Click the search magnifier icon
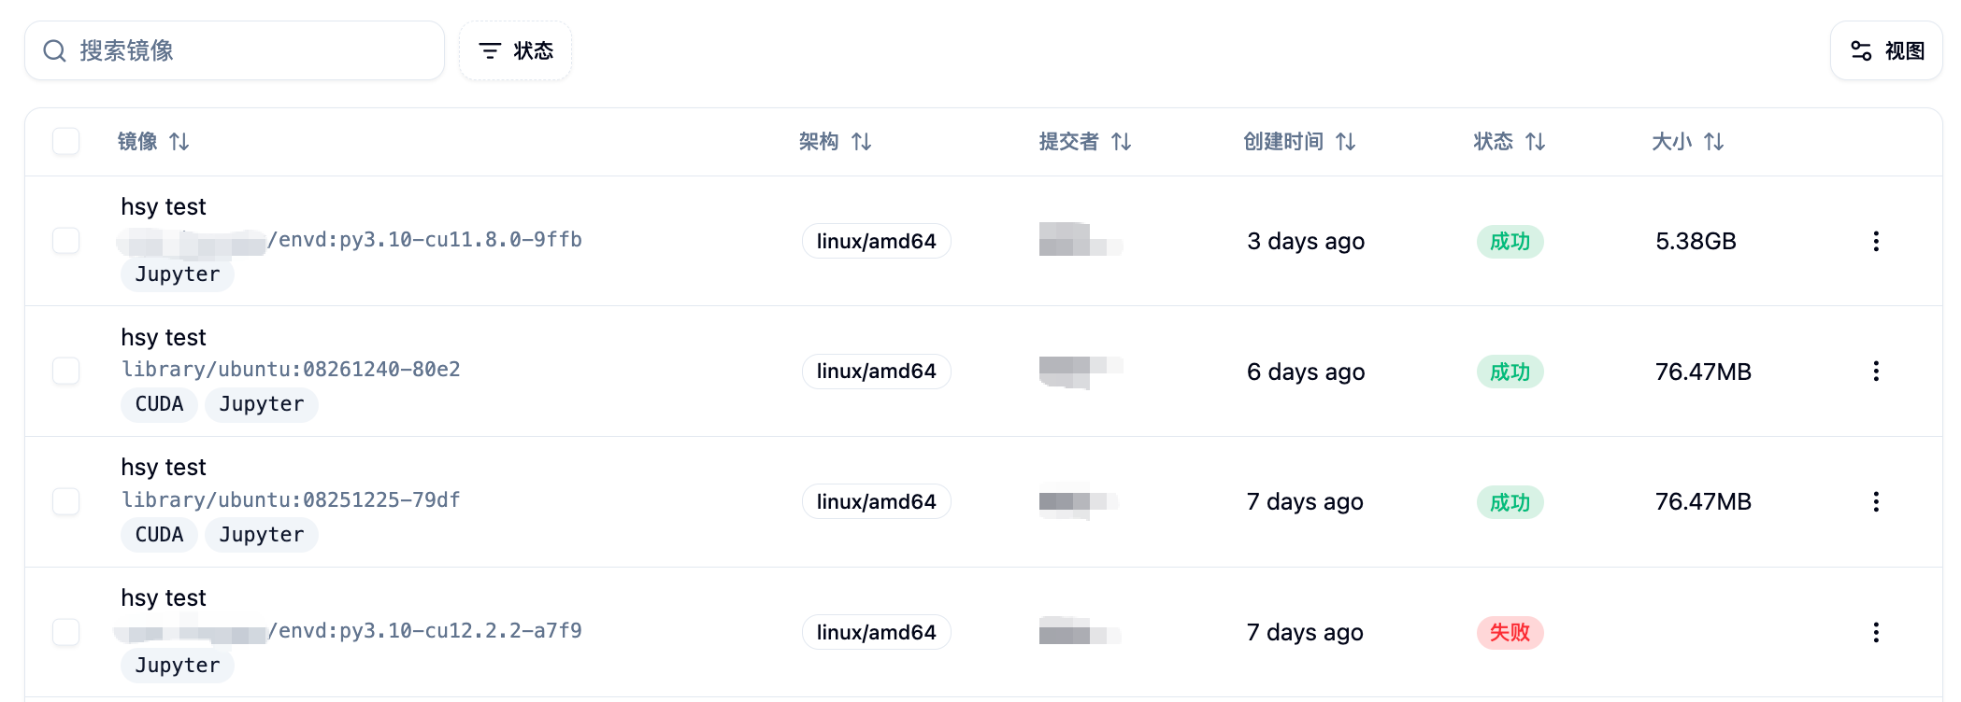The width and height of the screenshot is (1961, 702). click(55, 50)
